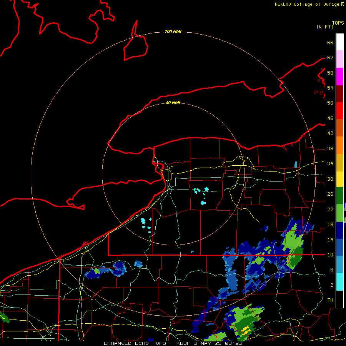Click the "2" legend value

coord(332,285)
